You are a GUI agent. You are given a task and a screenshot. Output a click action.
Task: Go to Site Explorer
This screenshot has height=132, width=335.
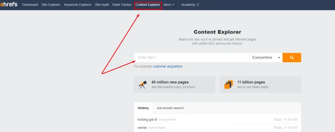click(51, 5)
